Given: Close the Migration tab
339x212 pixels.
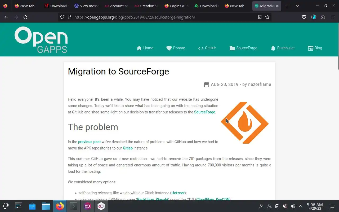Looking at the screenshot, I should [277, 6].
